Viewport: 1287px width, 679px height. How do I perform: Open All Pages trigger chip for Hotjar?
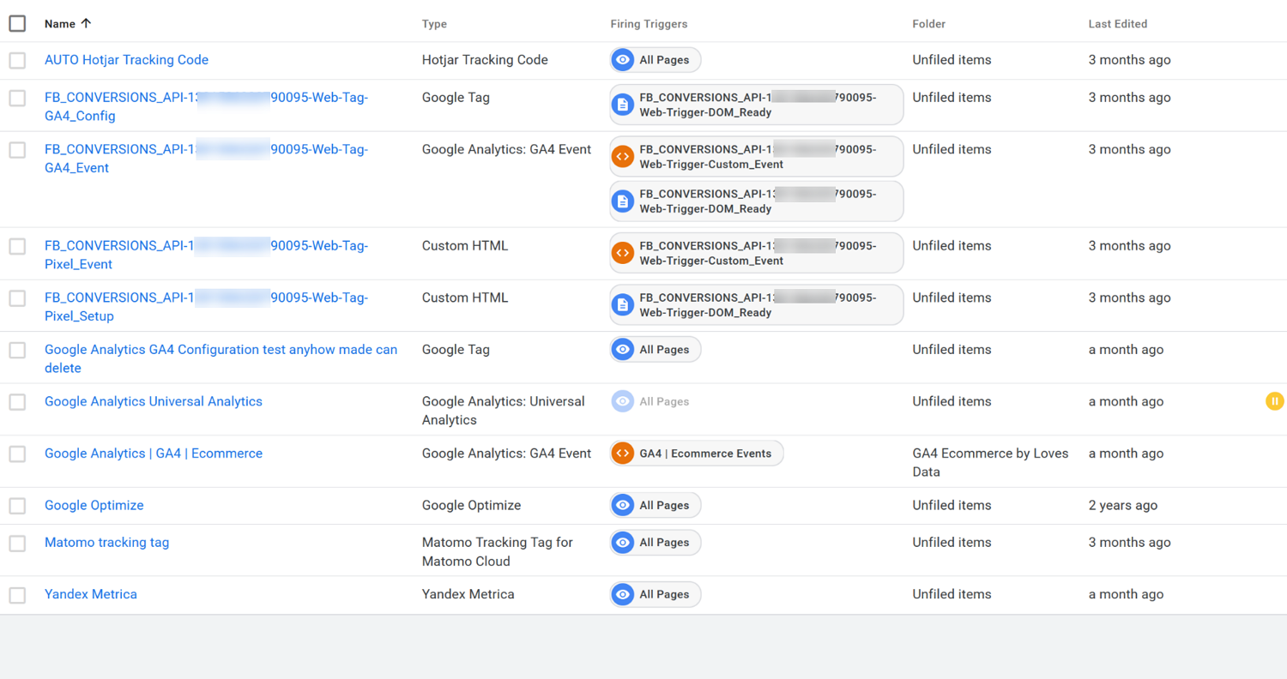click(x=656, y=60)
